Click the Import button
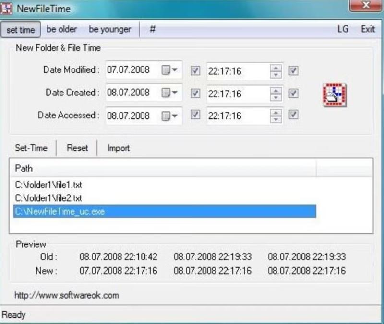 119,148
